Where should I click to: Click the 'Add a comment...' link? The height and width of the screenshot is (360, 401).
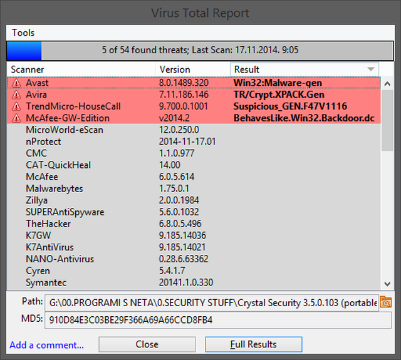coord(46,345)
